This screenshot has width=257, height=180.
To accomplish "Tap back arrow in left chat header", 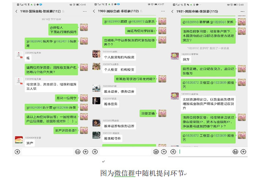I will coord(16,11).
